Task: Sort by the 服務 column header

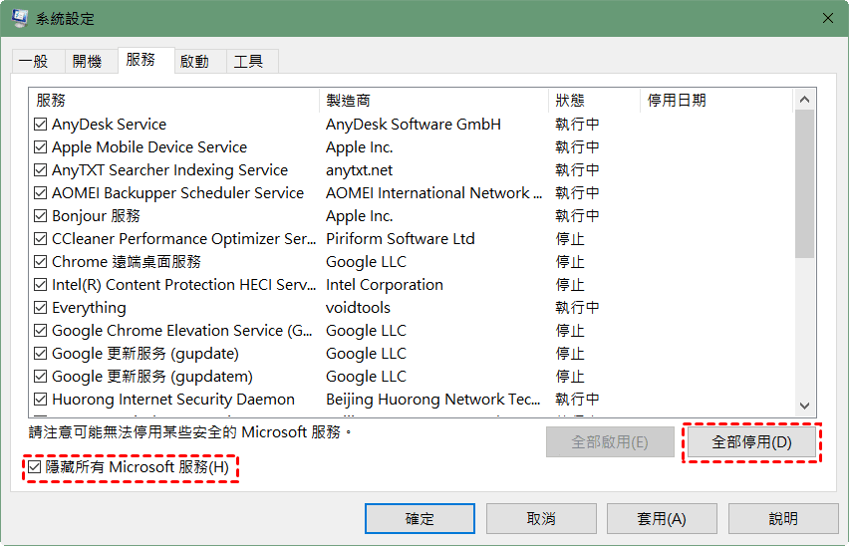Action: click(x=174, y=101)
